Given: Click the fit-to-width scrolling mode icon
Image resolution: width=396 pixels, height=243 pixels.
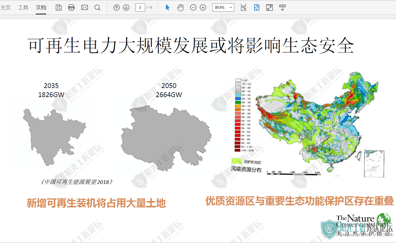Looking at the screenshot, I should (243, 8).
